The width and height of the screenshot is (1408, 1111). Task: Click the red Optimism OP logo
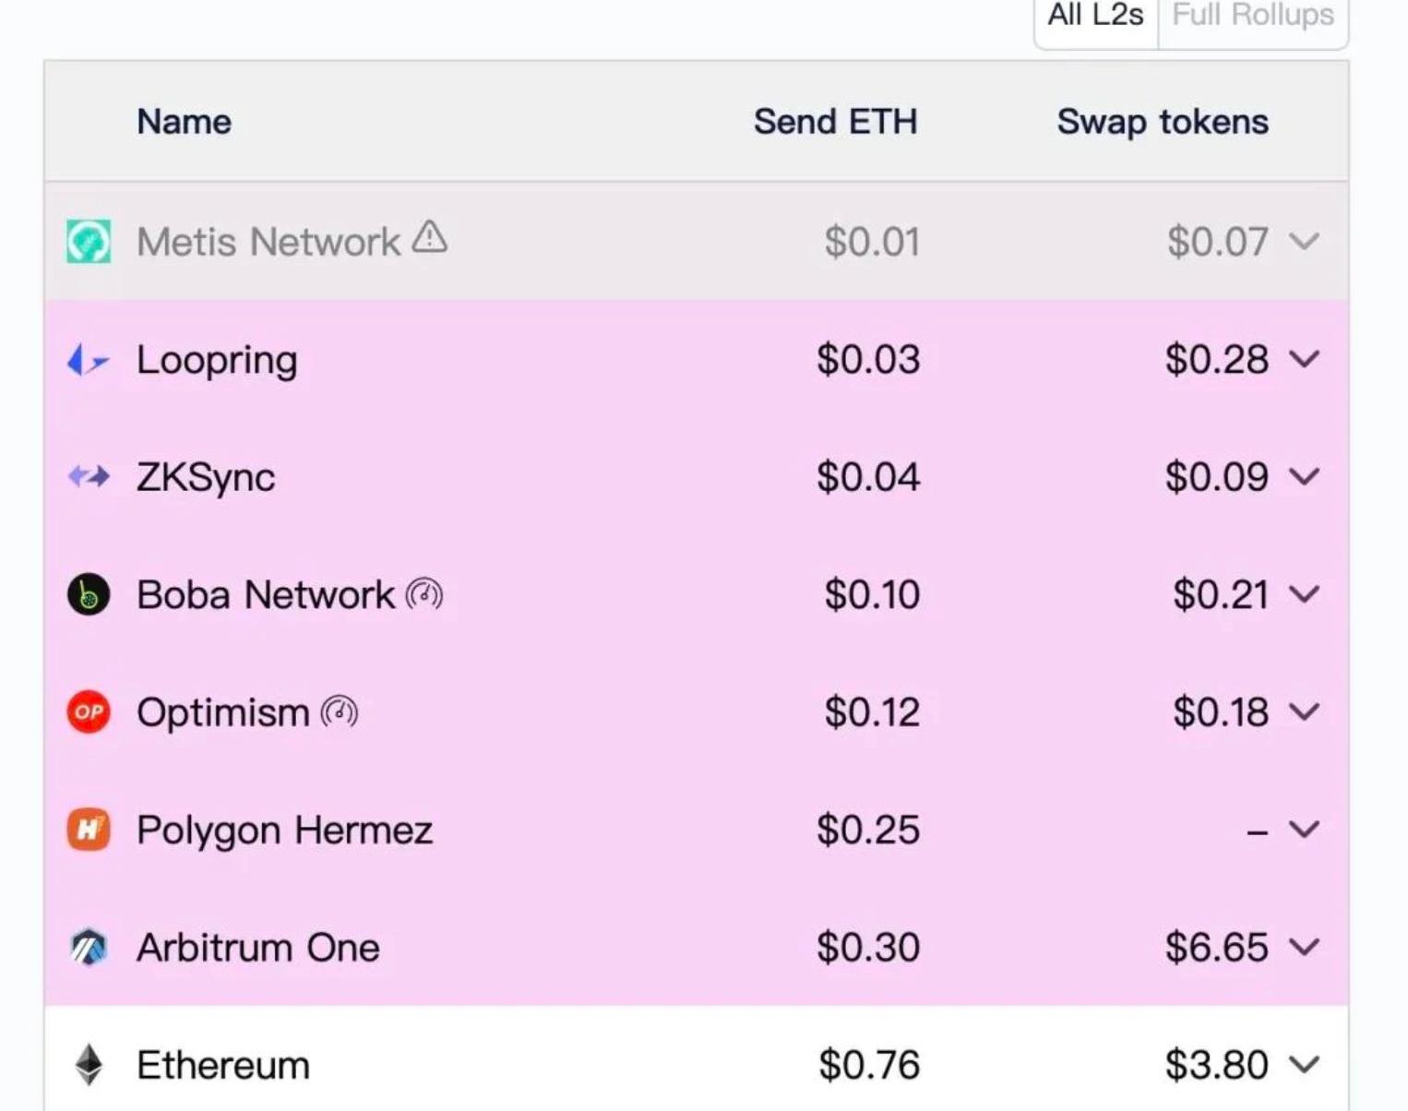(x=89, y=711)
